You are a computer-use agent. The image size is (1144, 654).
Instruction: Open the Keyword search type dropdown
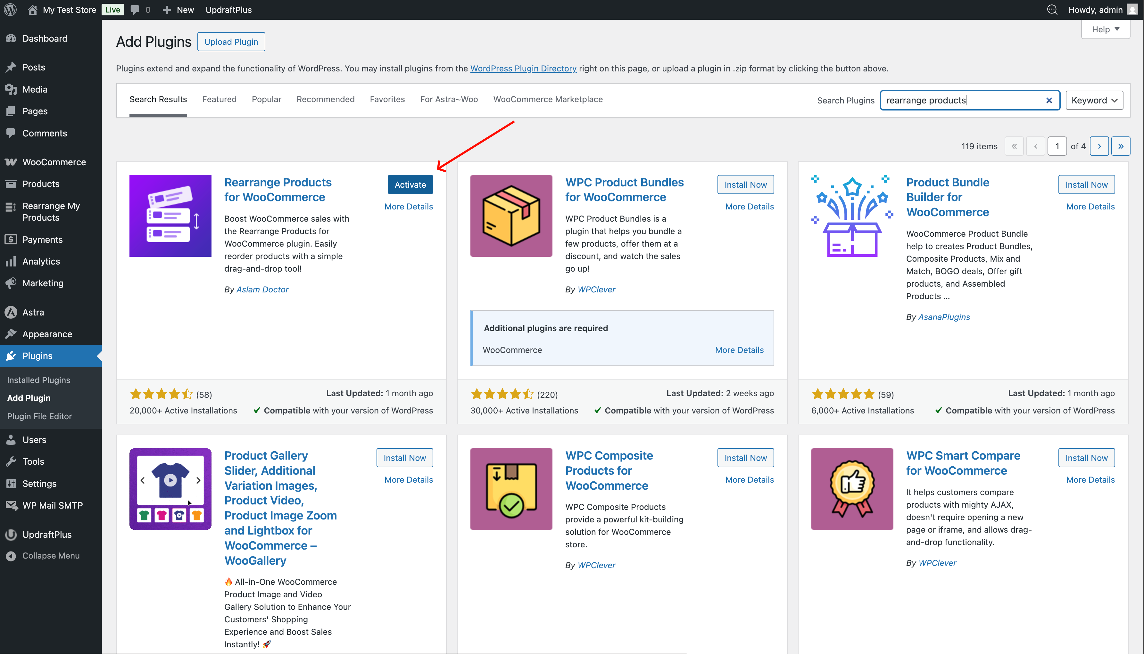coord(1094,100)
